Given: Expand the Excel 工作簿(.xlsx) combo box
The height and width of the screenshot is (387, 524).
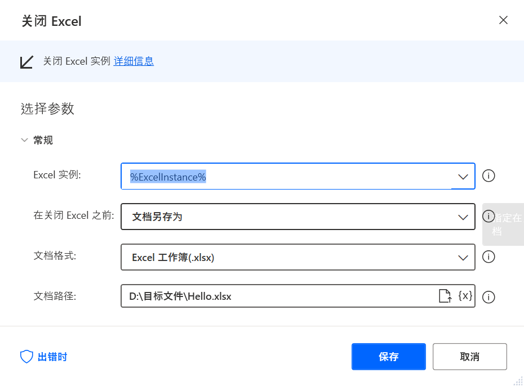Looking at the screenshot, I should (463, 257).
